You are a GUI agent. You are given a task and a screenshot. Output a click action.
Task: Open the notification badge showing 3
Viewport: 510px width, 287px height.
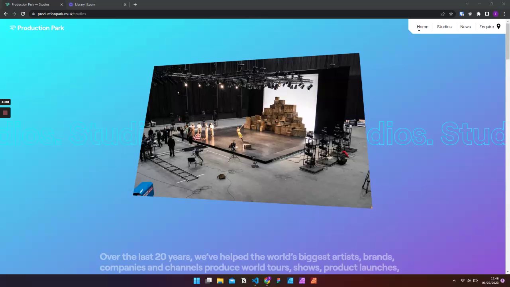coord(502,281)
